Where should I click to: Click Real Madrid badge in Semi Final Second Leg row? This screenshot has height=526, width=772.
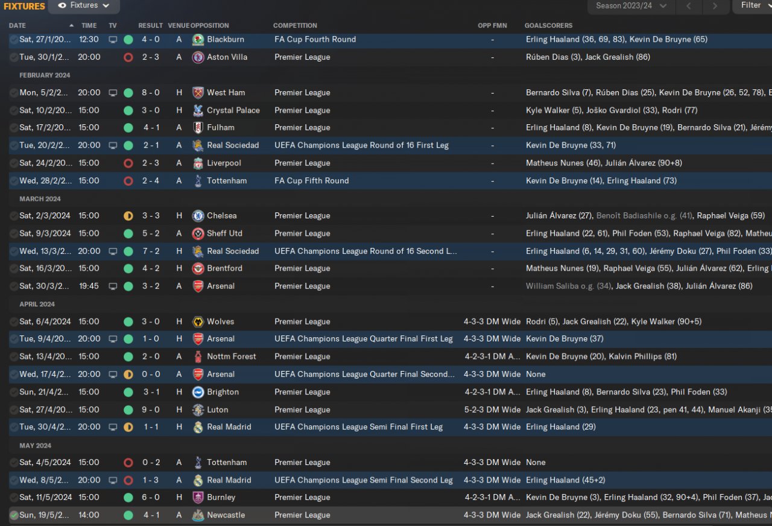198,480
